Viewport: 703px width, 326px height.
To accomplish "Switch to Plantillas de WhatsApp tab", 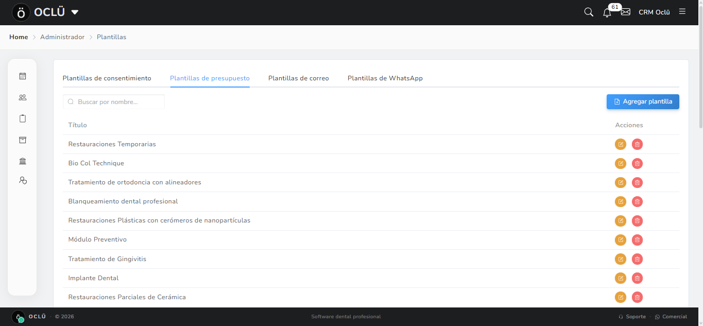I will point(385,78).
